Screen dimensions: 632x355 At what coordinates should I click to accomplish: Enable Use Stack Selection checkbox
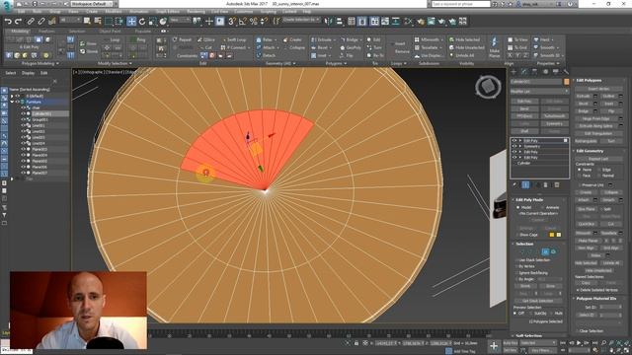(516, 260)
